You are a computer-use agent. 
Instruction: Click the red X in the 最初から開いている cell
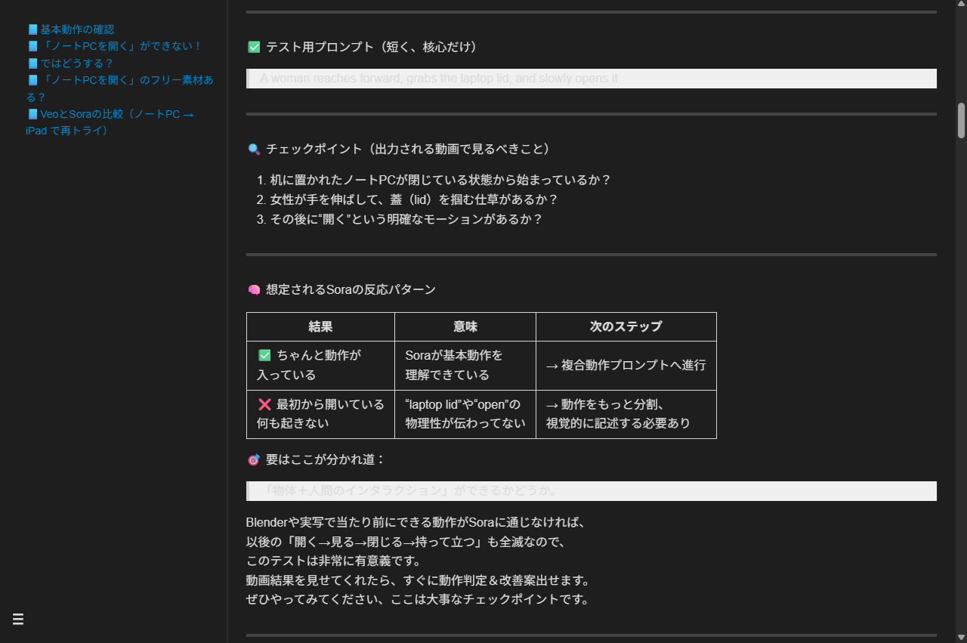[x=264, y=404]
